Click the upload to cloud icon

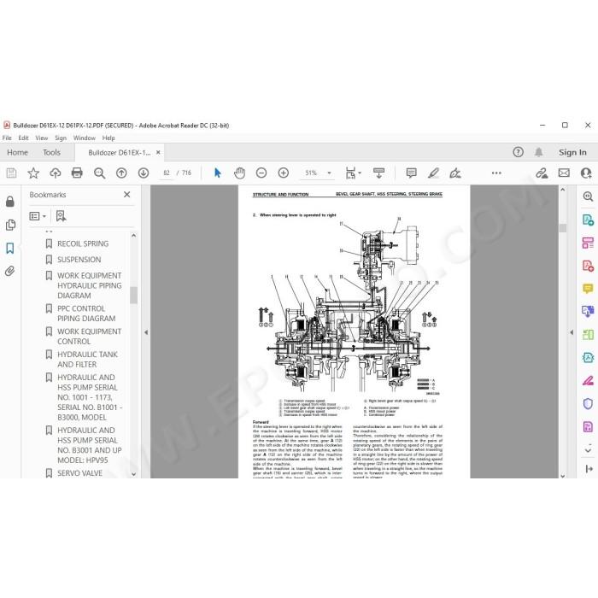point(56,173)
